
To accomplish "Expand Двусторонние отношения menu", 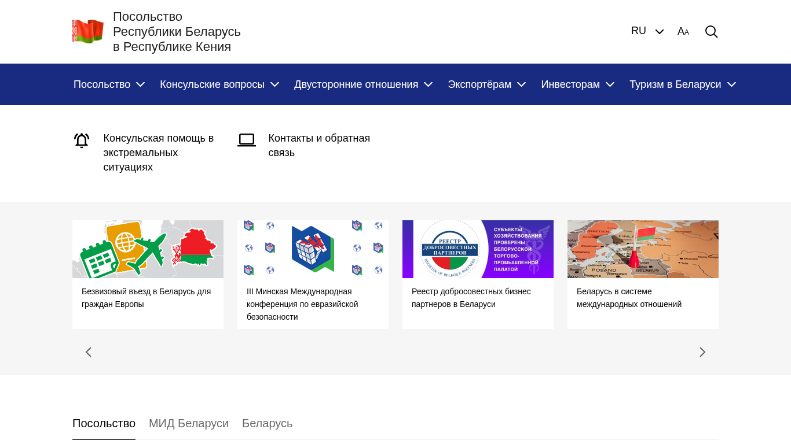I will point(363,84).
